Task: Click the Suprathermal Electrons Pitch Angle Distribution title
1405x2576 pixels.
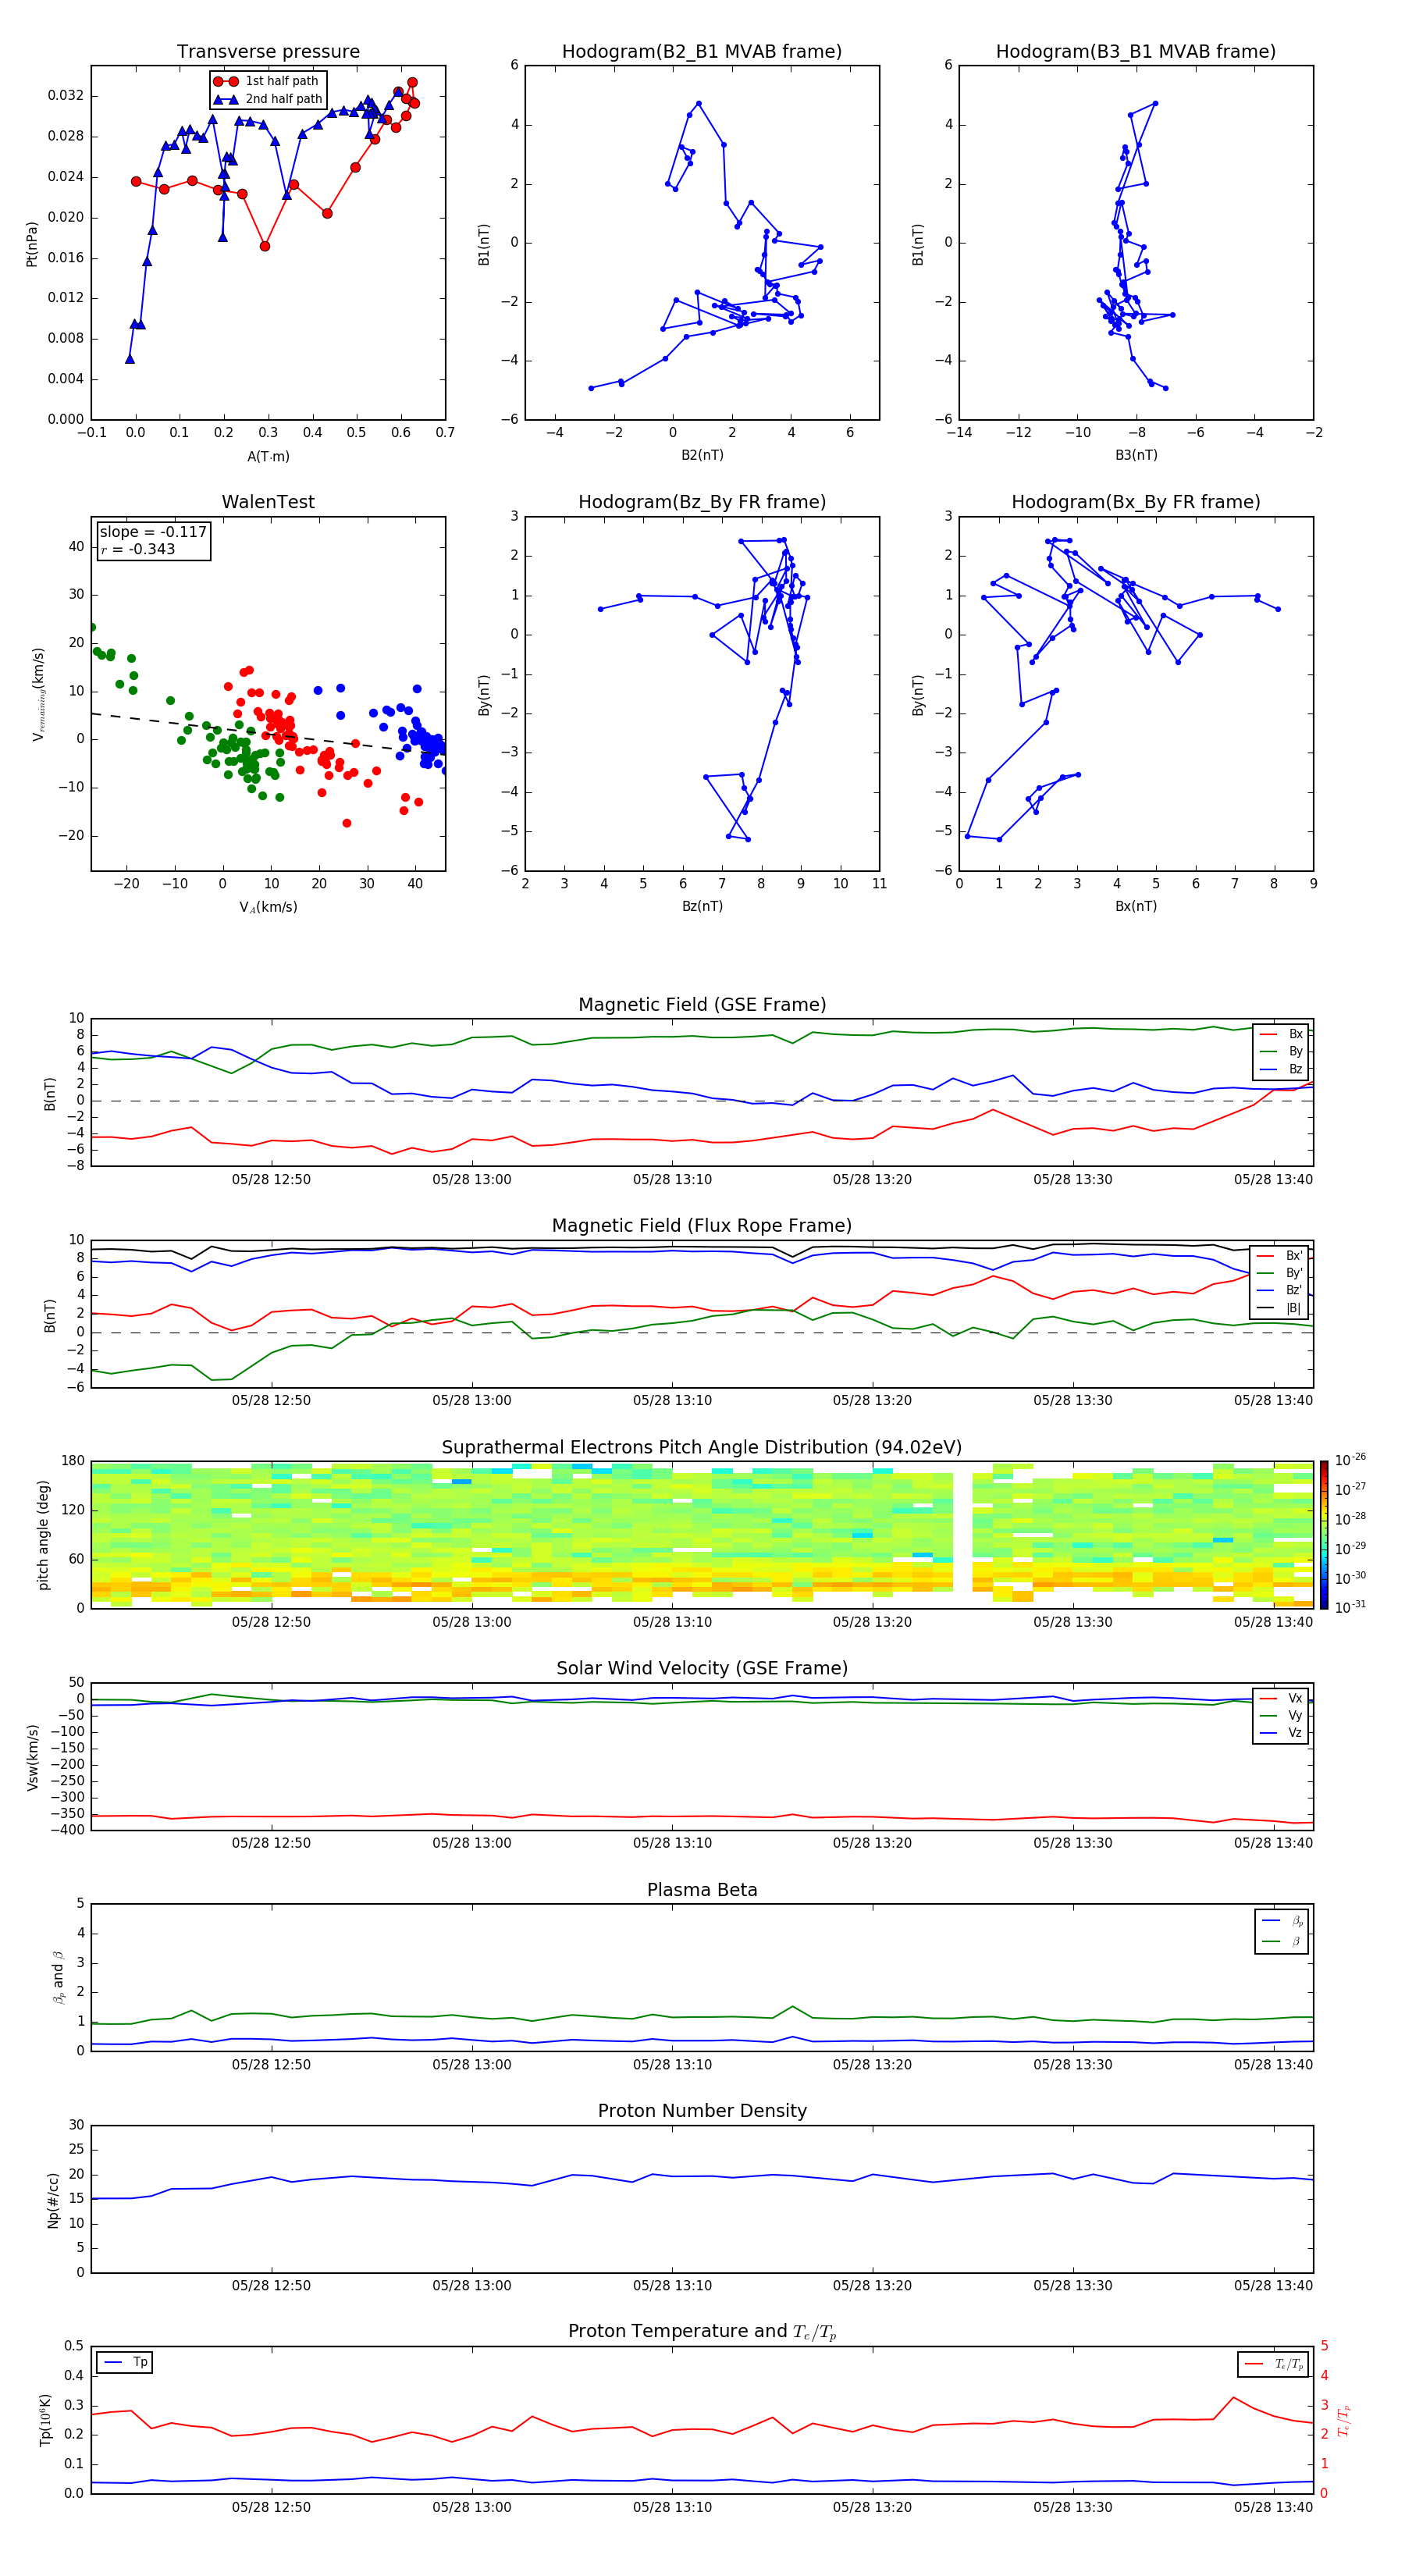Action: click(x=702, y=1448)
